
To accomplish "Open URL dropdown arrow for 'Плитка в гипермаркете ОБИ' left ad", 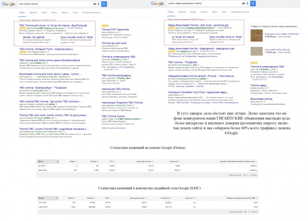I will point(128,59).
